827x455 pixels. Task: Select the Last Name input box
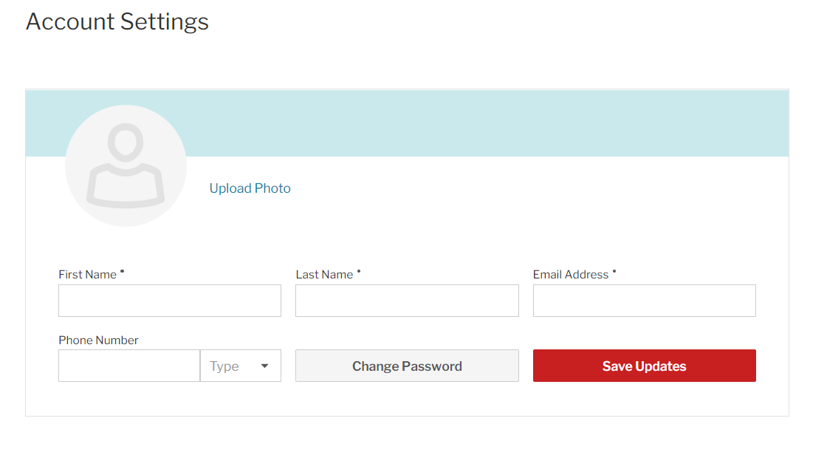click(407, 301)
